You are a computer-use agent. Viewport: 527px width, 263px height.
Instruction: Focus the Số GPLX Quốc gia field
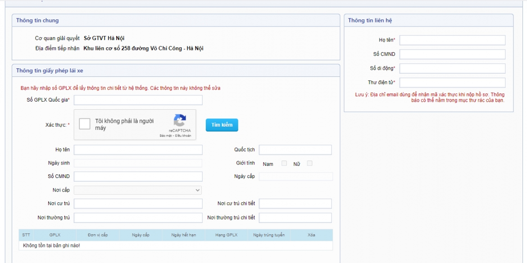[x=138, y=100]
